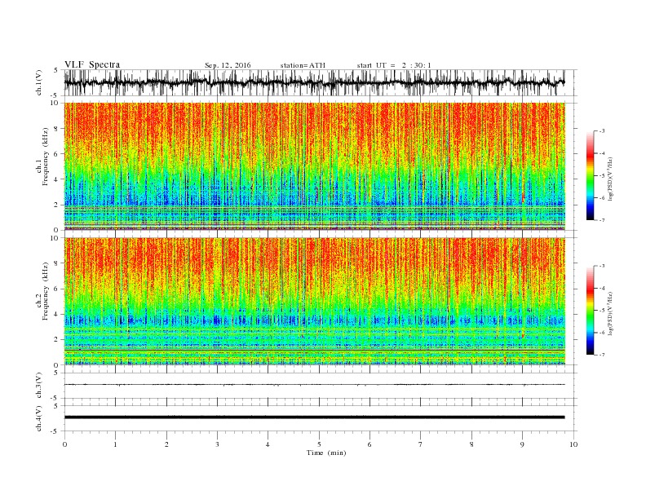Viewport: 646px width, 499px height.
Task: Click the "10" tick on the time axis
Action: coord(573,444)
